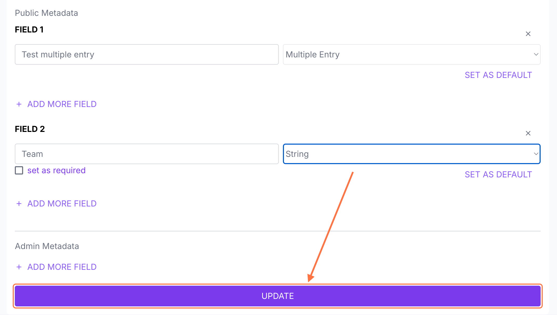
Task: Open the String type dropdown
Action: [x=412, y=154]
